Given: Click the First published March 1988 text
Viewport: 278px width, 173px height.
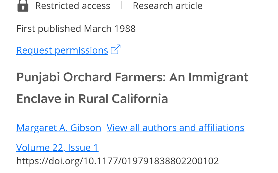Looking at the screenshot, I should pyautogui.click(x=76, y=29).
